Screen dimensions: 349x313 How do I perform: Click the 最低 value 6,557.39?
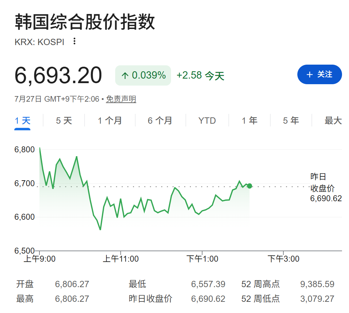coord(208,284)
